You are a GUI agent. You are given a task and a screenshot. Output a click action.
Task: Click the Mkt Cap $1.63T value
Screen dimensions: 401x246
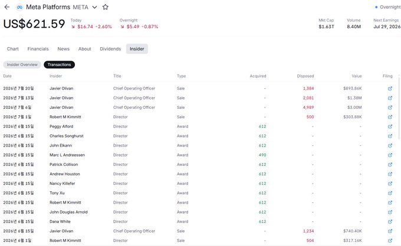[x=326, y=26]
